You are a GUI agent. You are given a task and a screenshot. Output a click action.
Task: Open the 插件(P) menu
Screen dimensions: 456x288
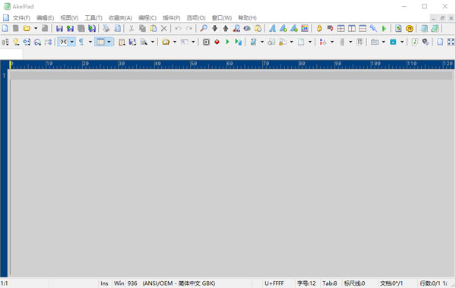coord(171,18)
